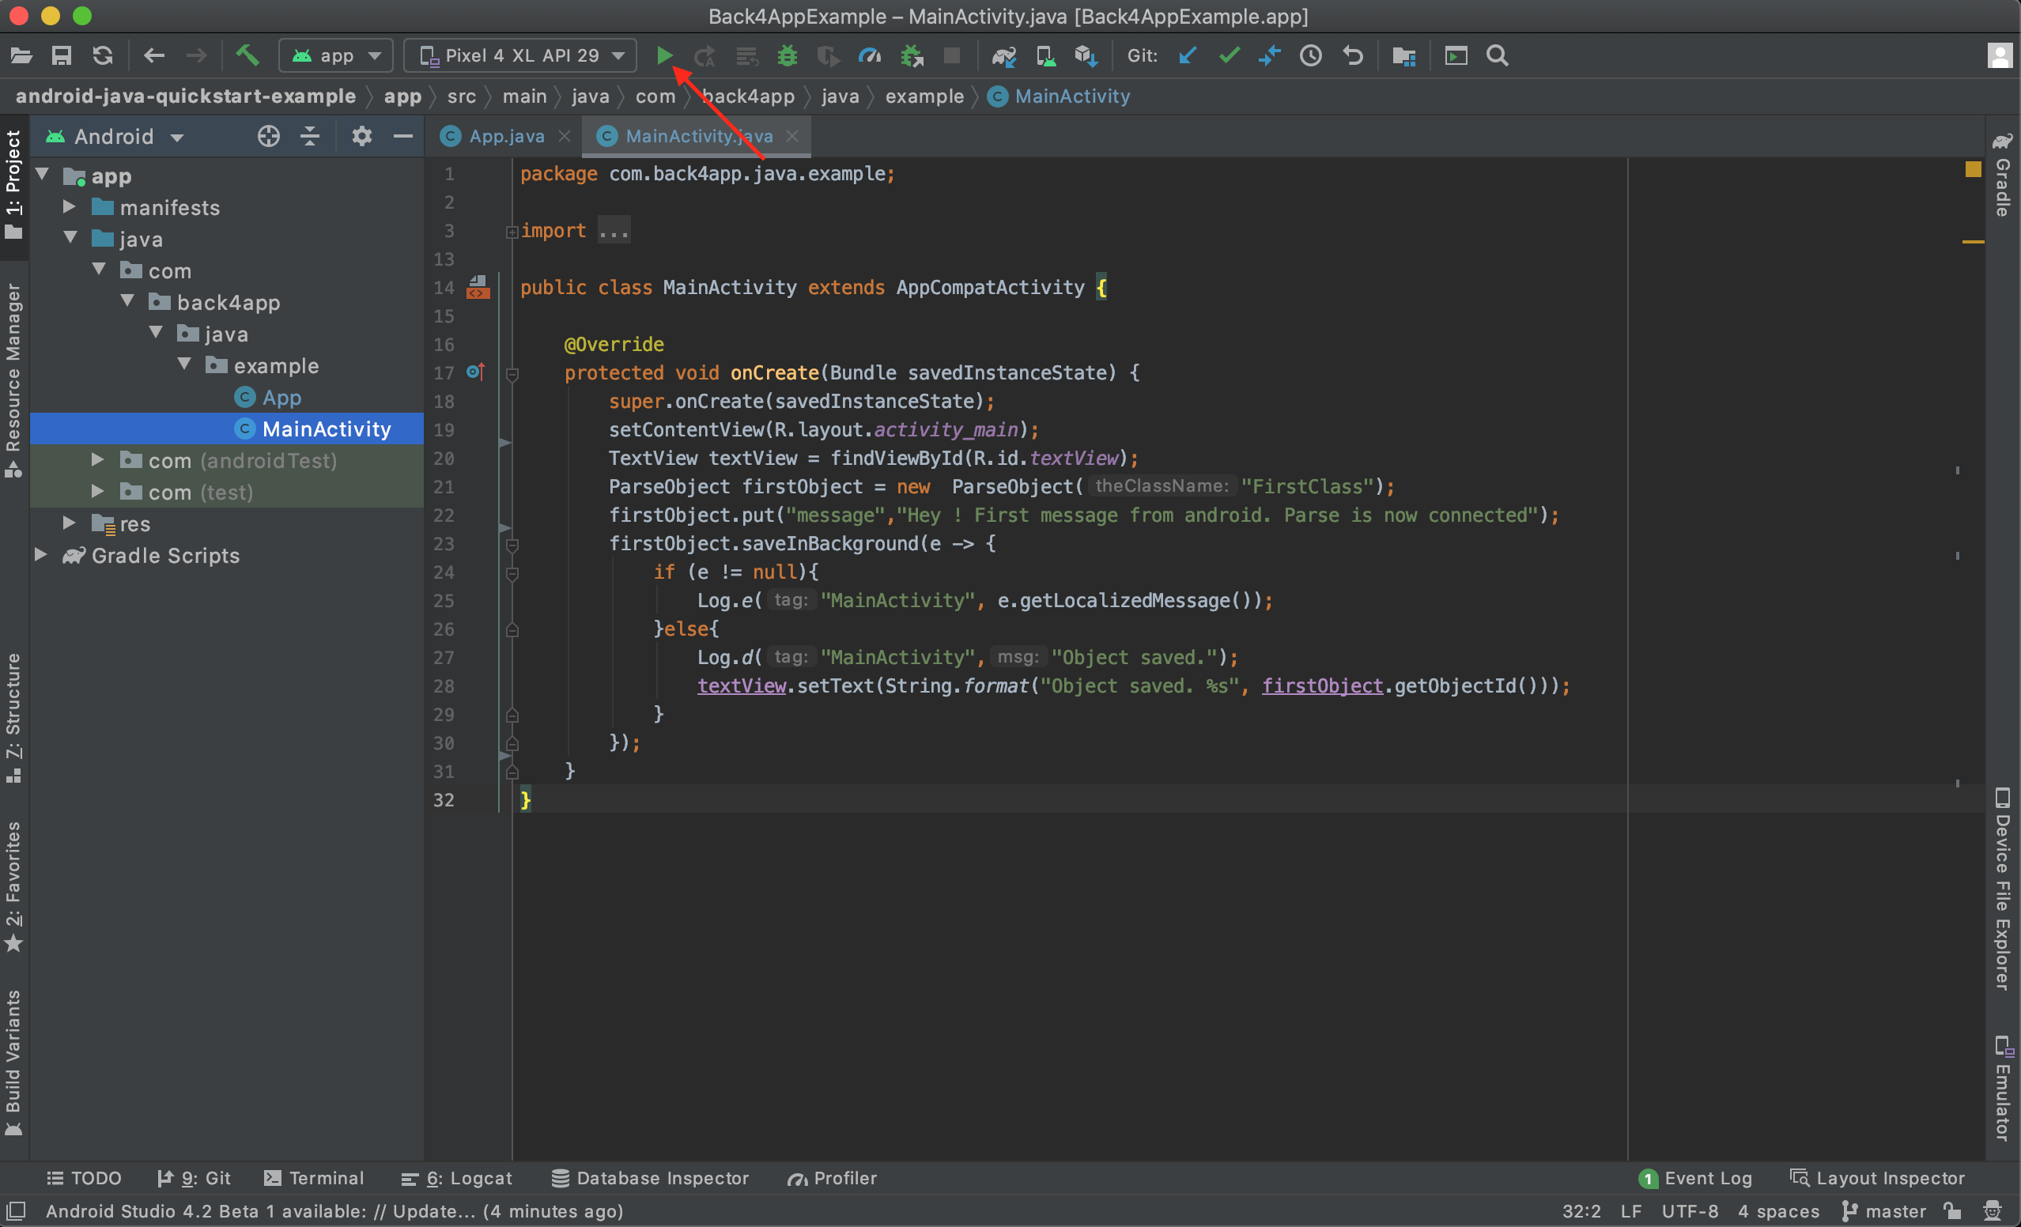Run the app with green play button
The image size is (2021, 1227).
[x=664, y=56]
